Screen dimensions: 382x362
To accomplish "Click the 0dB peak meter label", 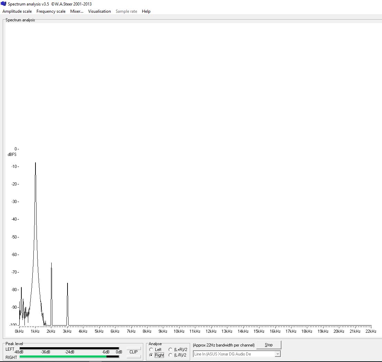I will tap(119, 352).
